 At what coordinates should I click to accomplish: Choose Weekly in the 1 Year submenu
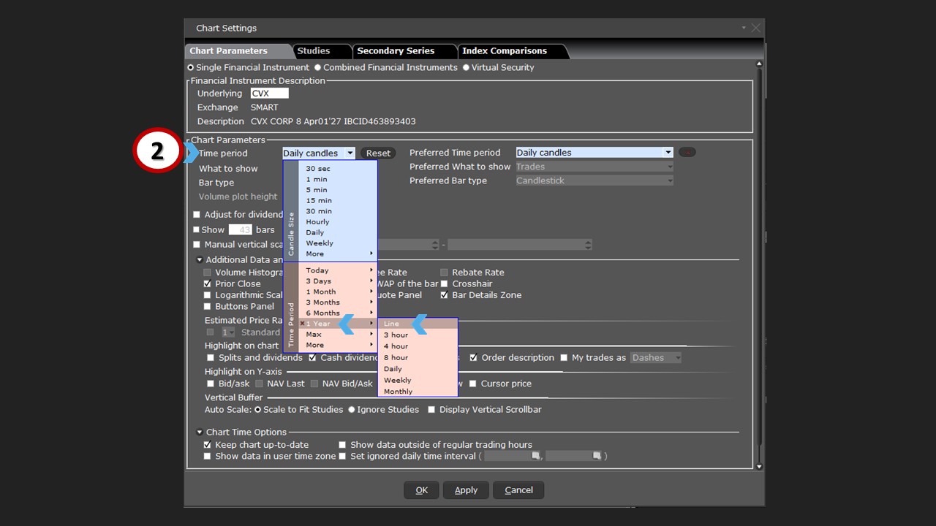point(397,381)
